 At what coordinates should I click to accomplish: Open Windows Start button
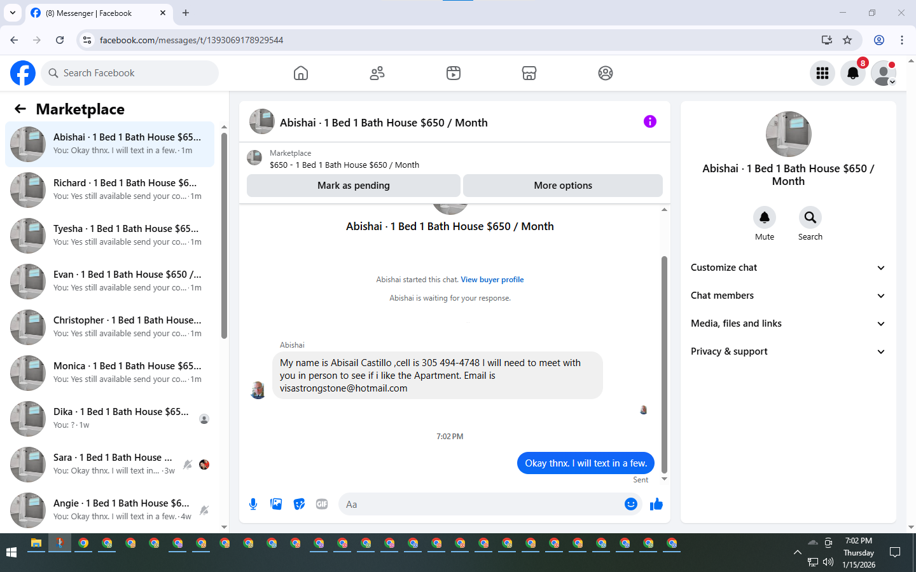coord(11,552)
